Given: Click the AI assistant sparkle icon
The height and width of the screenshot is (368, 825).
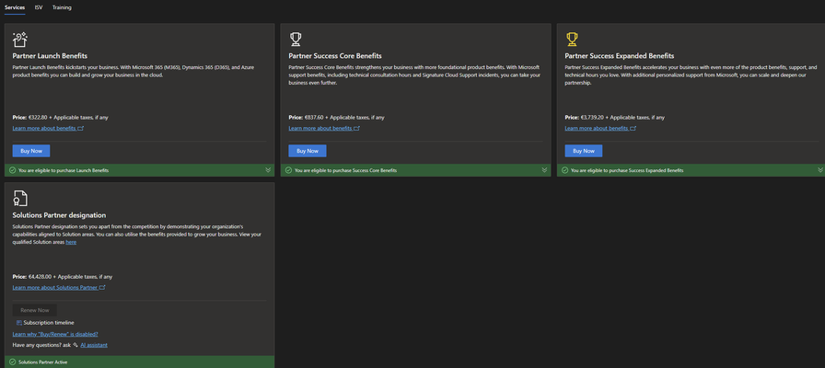Looking at the screenshot, I should pyautogui.click(x=76, y=345).
